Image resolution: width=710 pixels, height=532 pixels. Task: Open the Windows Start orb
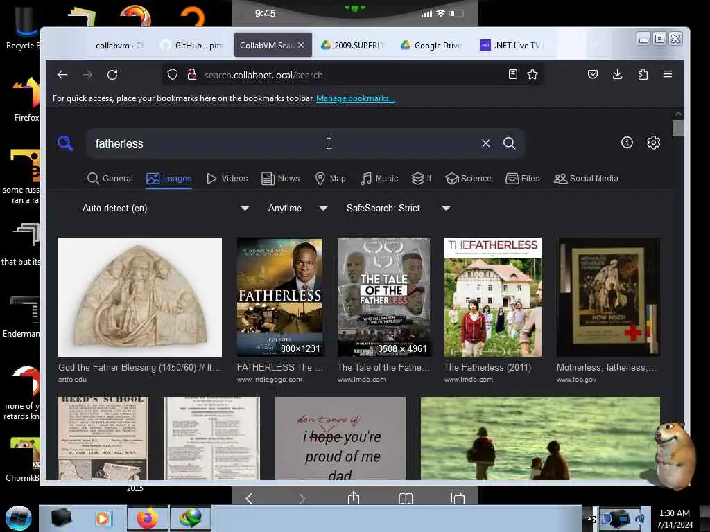click(x=18, y=518)
